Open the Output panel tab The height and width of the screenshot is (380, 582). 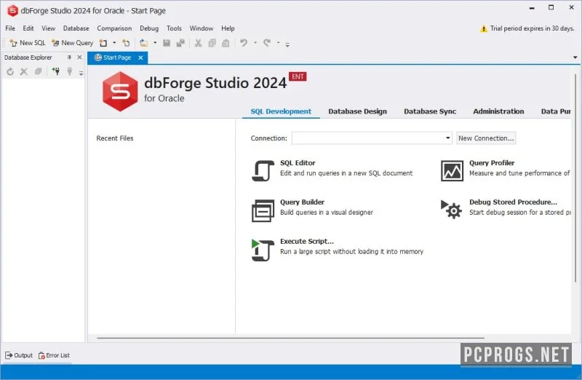(19, 355)
